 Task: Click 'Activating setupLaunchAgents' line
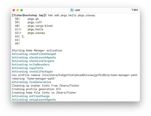click(34, 100)
